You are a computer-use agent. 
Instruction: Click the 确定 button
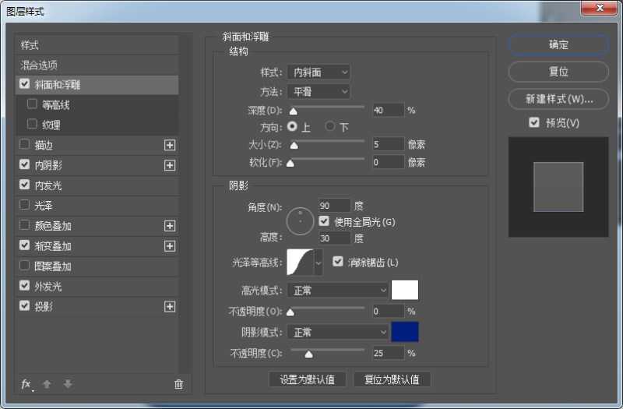pyautogui.click(x=558, y=45)
